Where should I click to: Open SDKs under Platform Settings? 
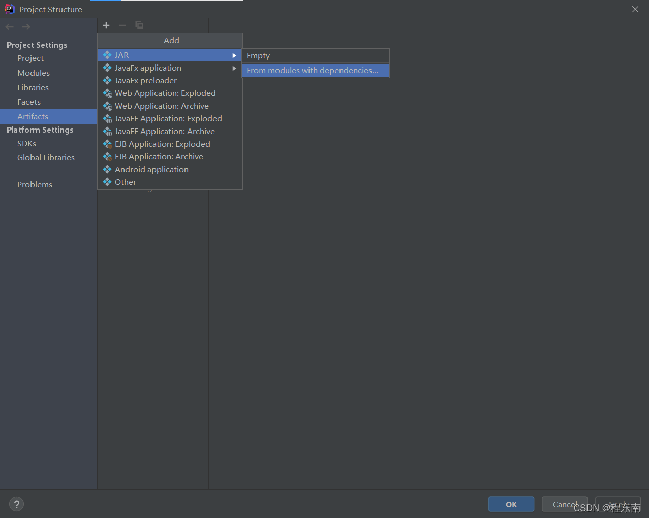click(48, 144)
